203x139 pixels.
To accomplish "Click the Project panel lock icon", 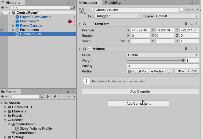I will click(68, 91).
